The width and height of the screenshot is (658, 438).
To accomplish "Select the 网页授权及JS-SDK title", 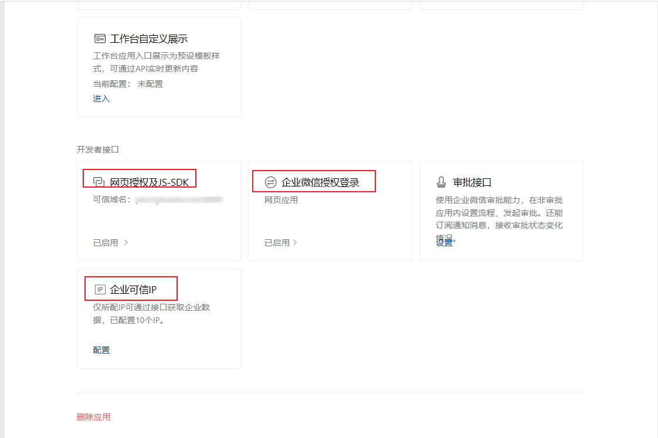I will tap(149, 182).
